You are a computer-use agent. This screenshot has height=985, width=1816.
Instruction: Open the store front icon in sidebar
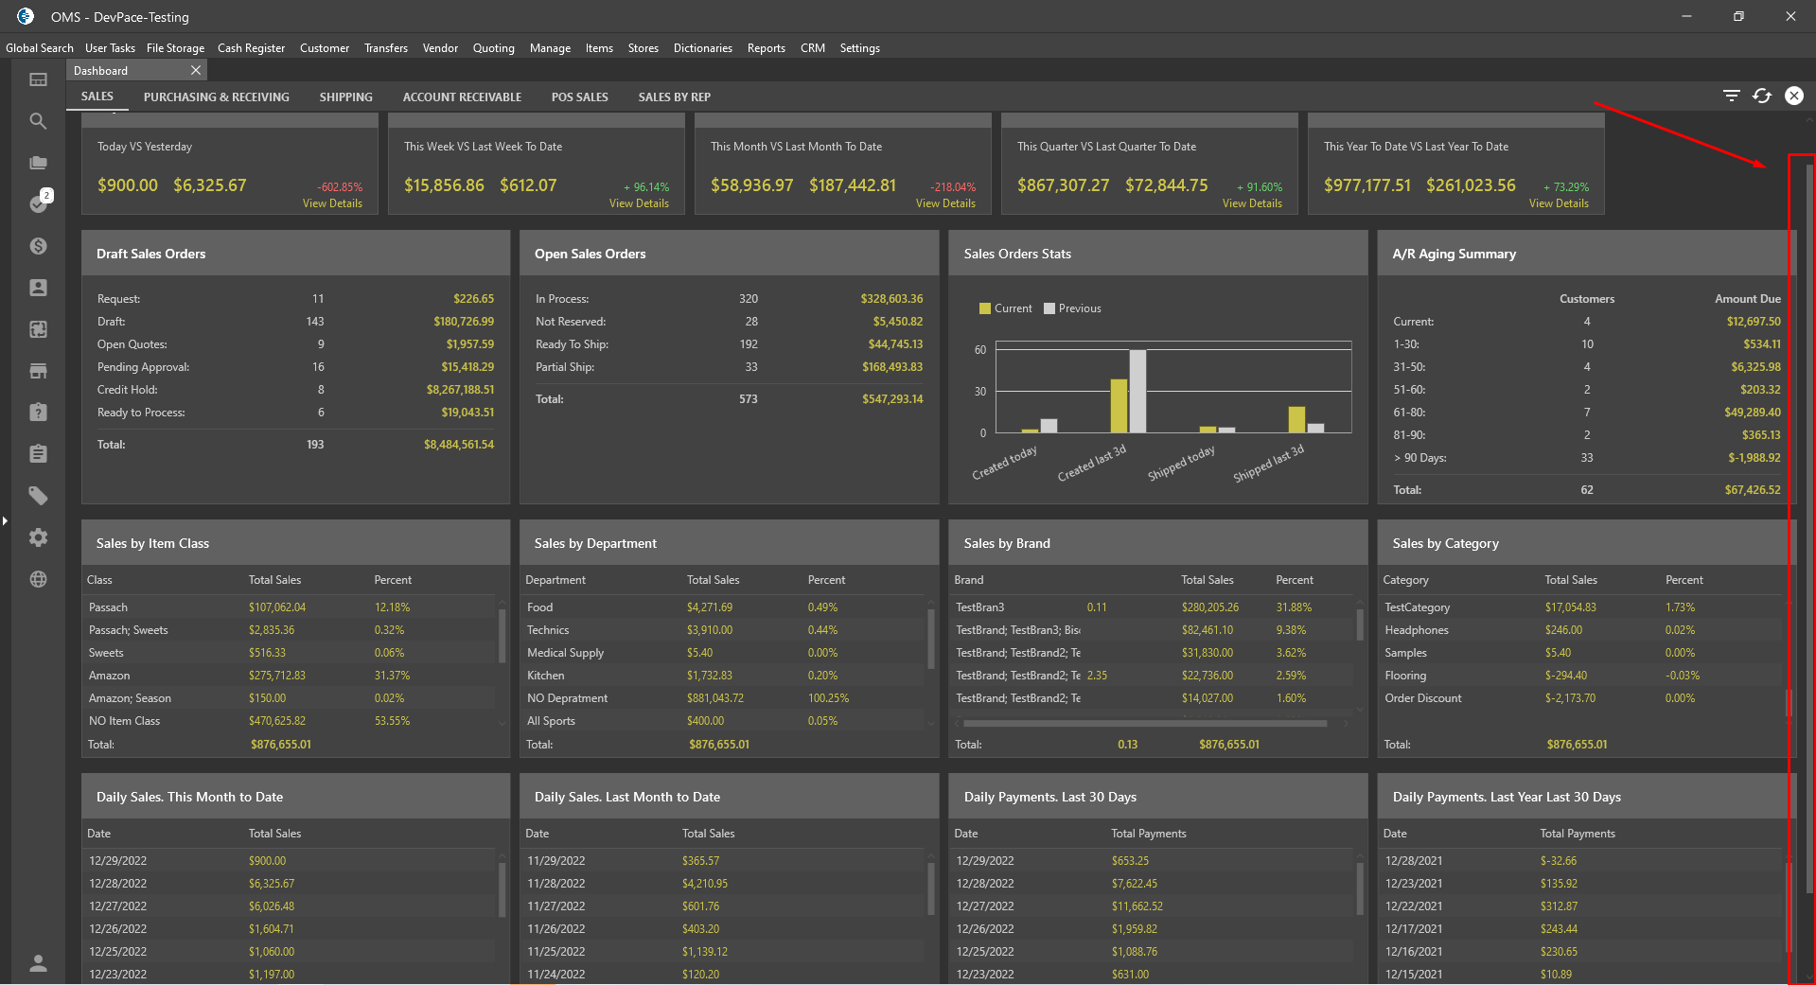38,371
